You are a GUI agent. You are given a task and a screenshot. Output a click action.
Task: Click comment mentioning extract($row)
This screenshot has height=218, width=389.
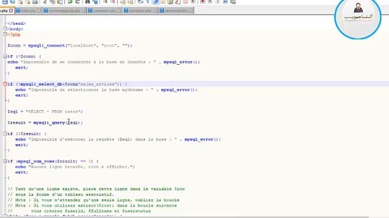tap(92, 205)
